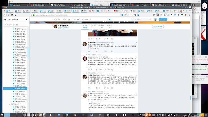Viewport: 208px width, 117px height.
Task: Collapse the グループC folder in bookmarks
Action: pyautogui.click(x=10, y=104)
